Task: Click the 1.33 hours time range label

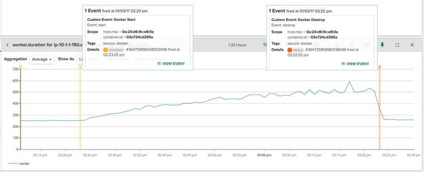Action: (237, 45)
